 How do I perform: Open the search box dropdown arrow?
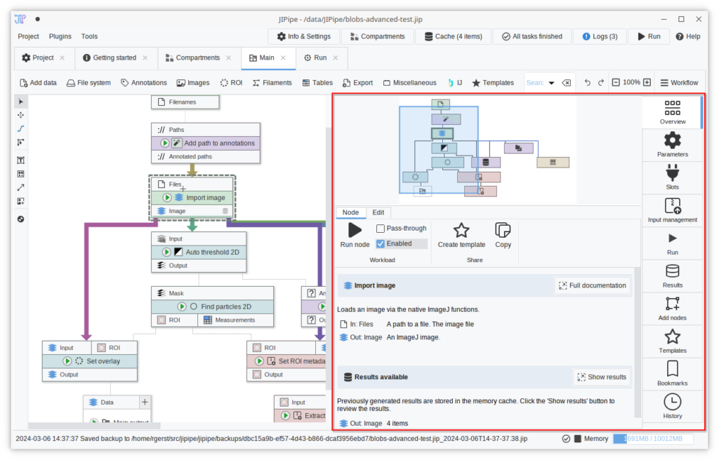click(x=552, y=83)
